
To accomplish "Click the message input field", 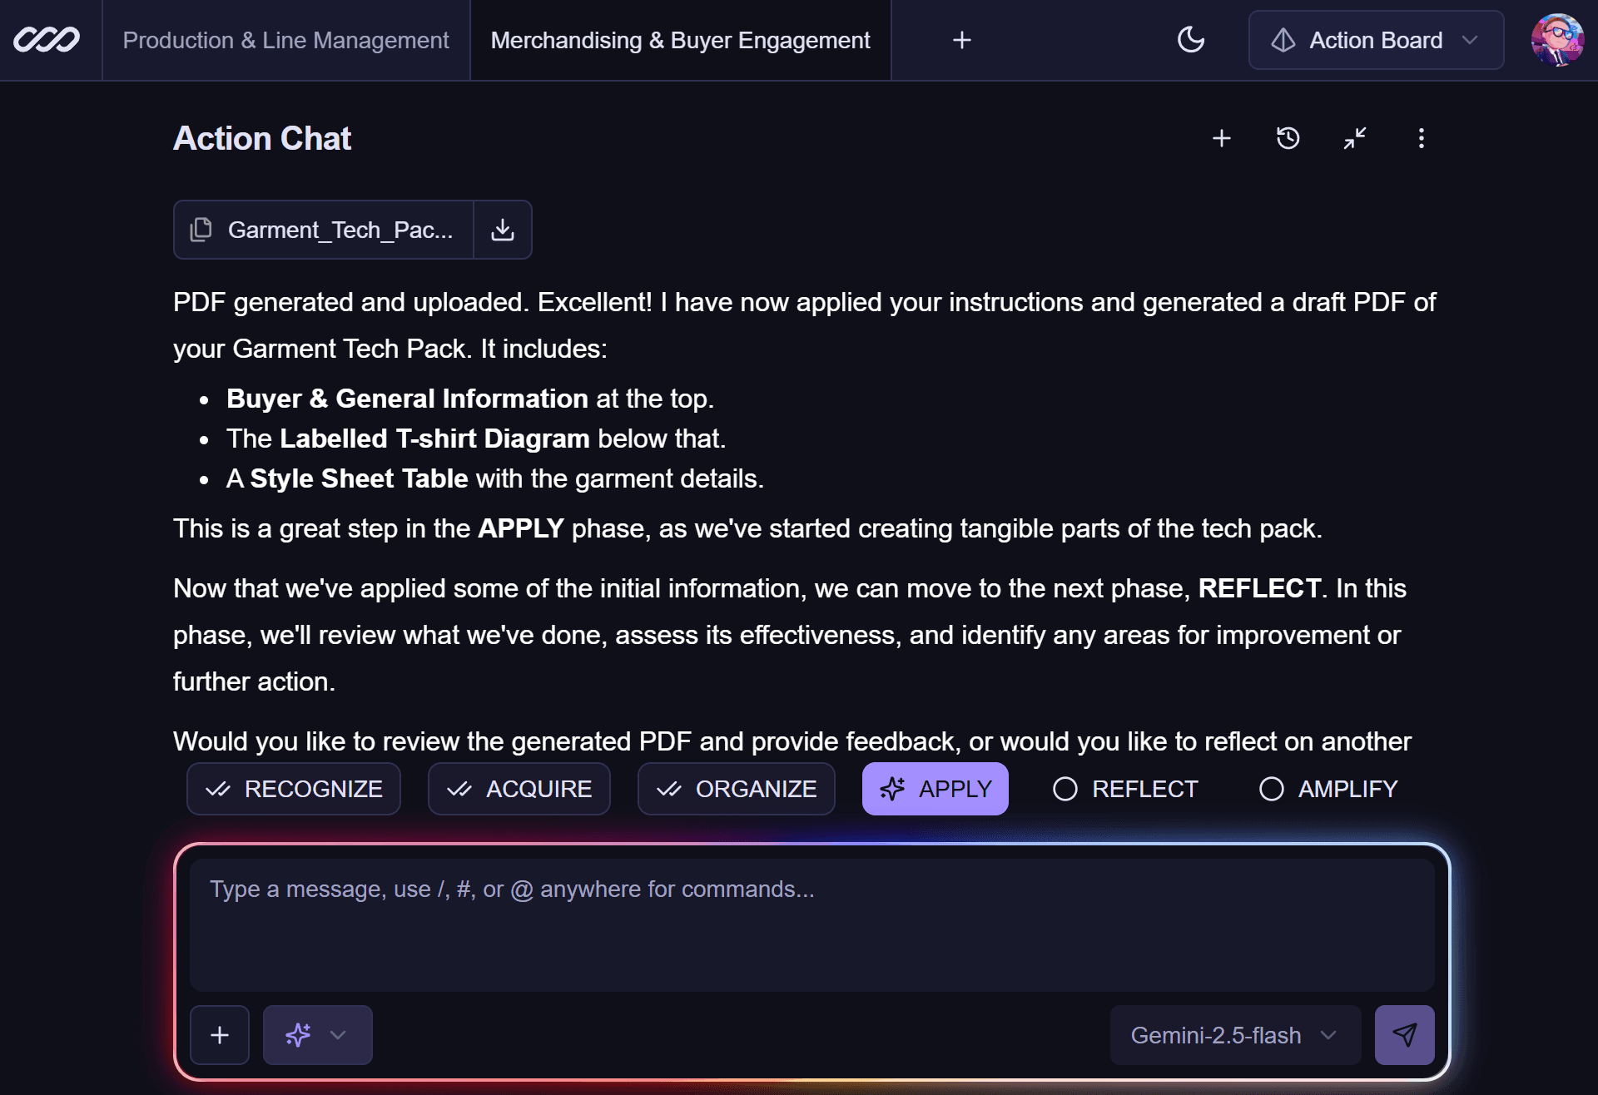I will tap(811, 924).
